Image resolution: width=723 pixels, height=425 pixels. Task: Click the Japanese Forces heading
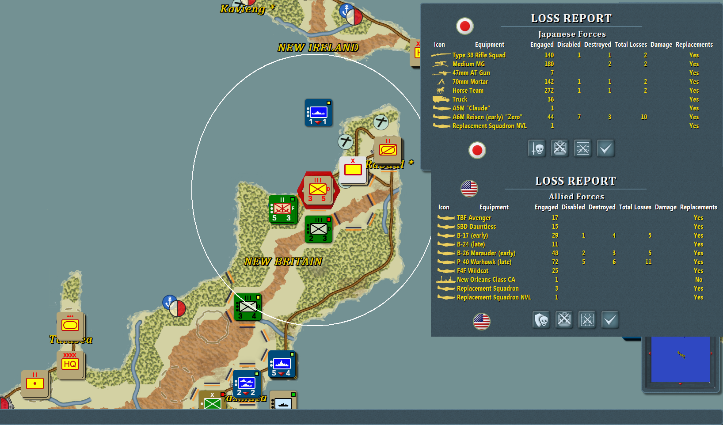[x=572, y=34]
